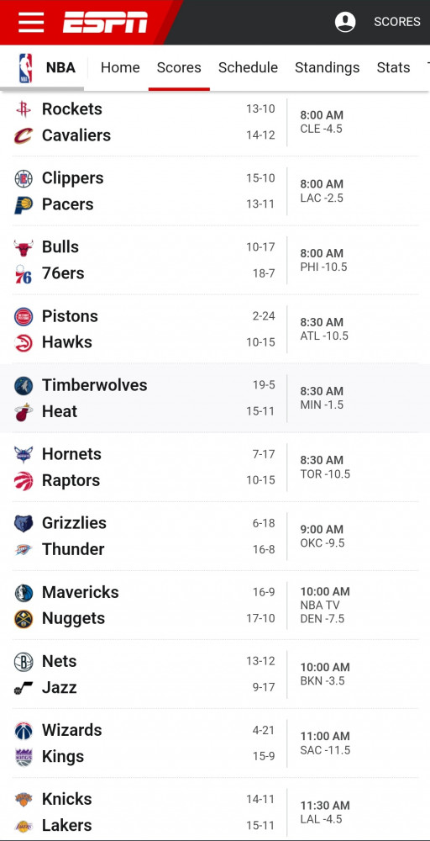Click the Toronto Raptors logo
430x841 pixels.
(24, 480)
